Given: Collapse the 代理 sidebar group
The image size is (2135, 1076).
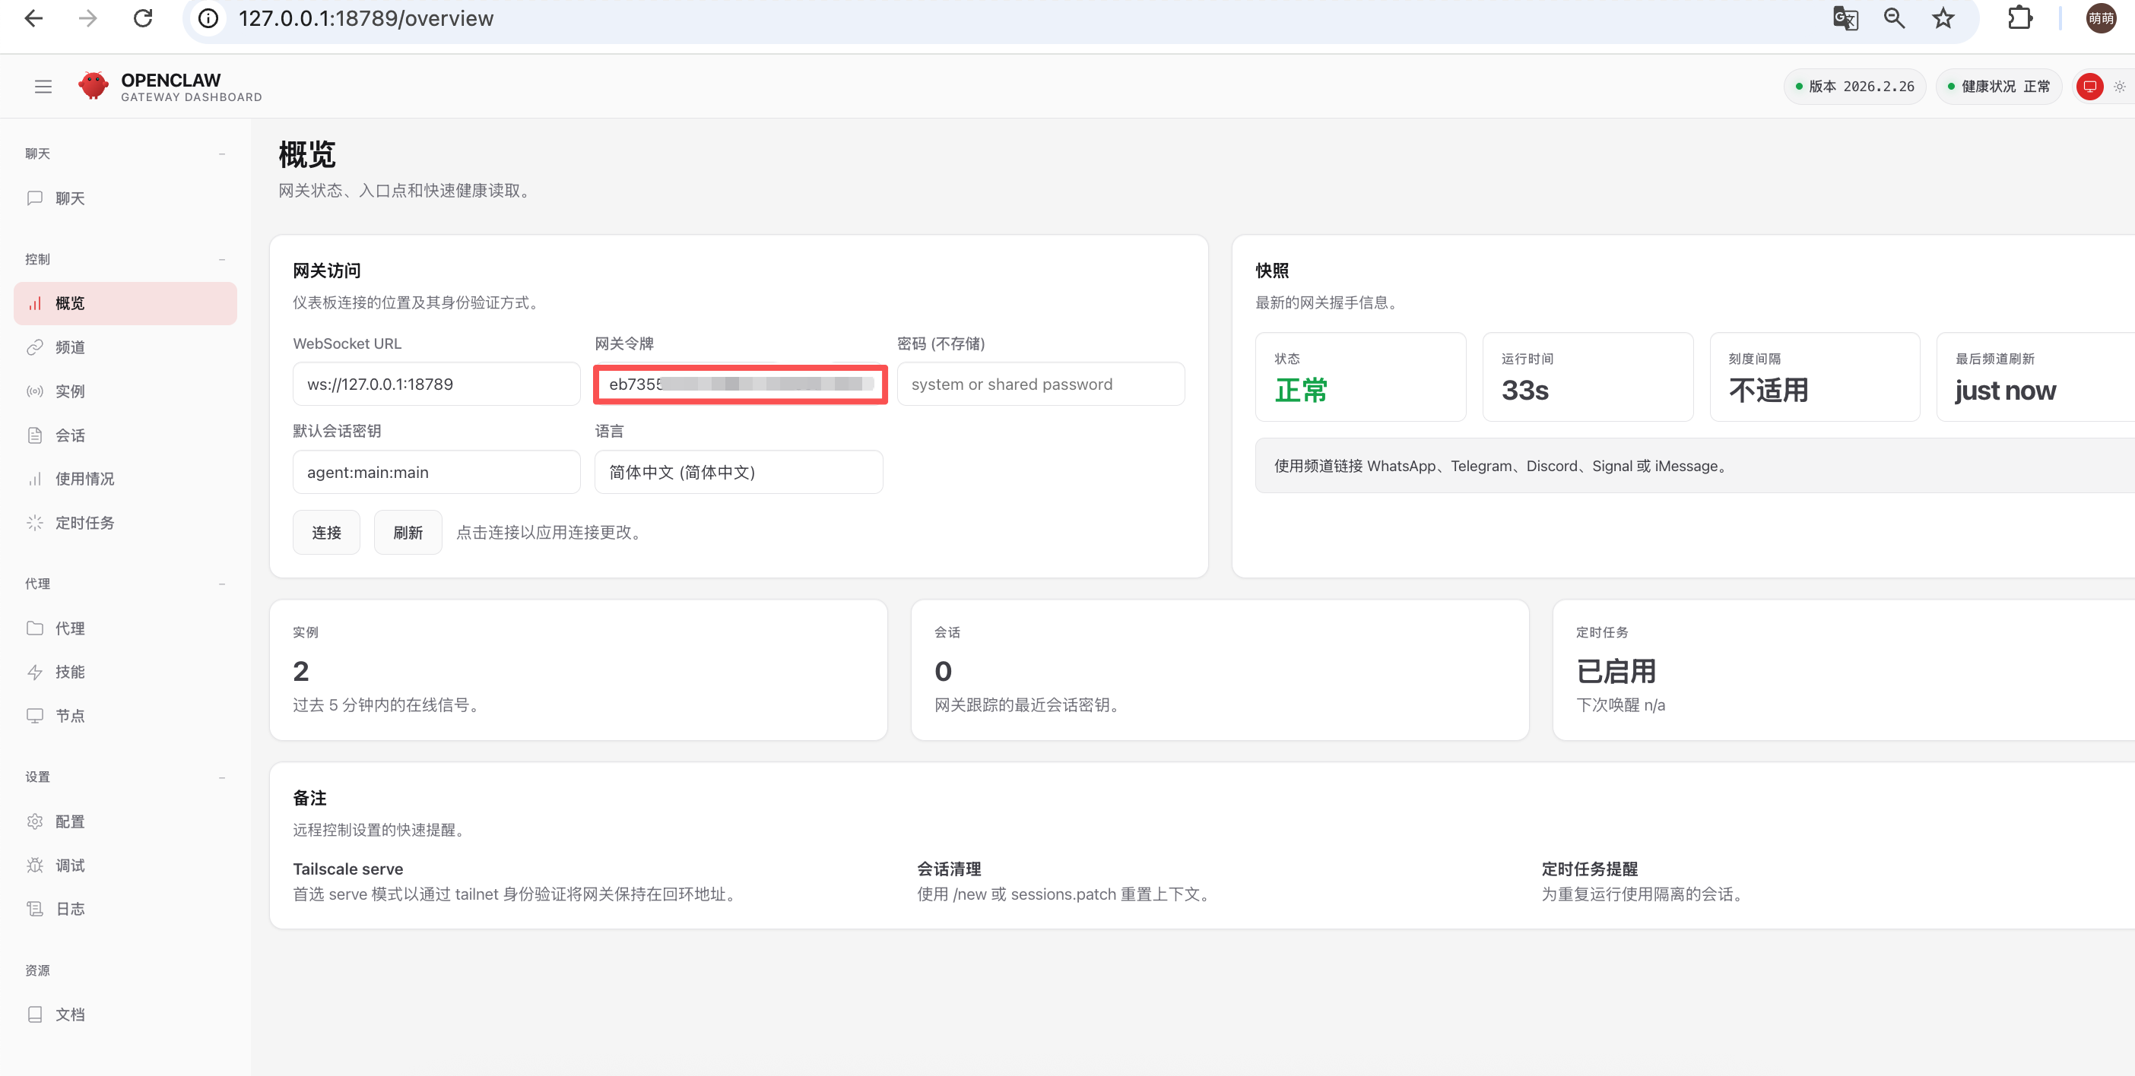Looking at the screenshot, I should [x=221, y=584].
